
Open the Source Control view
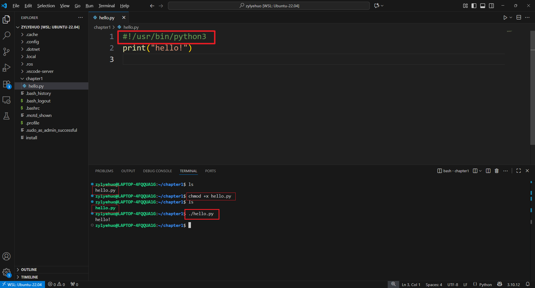[x=6, y=52]
